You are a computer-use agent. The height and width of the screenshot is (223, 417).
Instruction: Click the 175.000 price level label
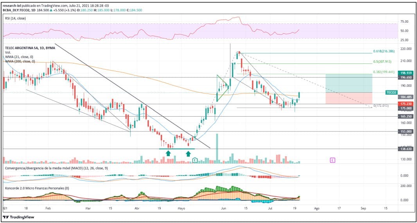coord(405,108)
